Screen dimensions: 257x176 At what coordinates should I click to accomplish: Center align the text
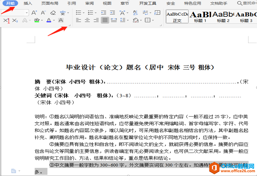[87, 20]
